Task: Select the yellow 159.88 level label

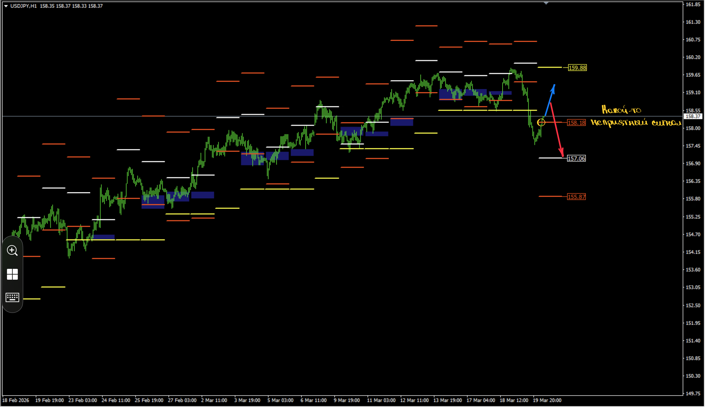Action: pos(578,68)
